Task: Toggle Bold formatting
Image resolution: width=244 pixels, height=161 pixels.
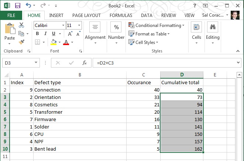Action: [x=37, y=34]
